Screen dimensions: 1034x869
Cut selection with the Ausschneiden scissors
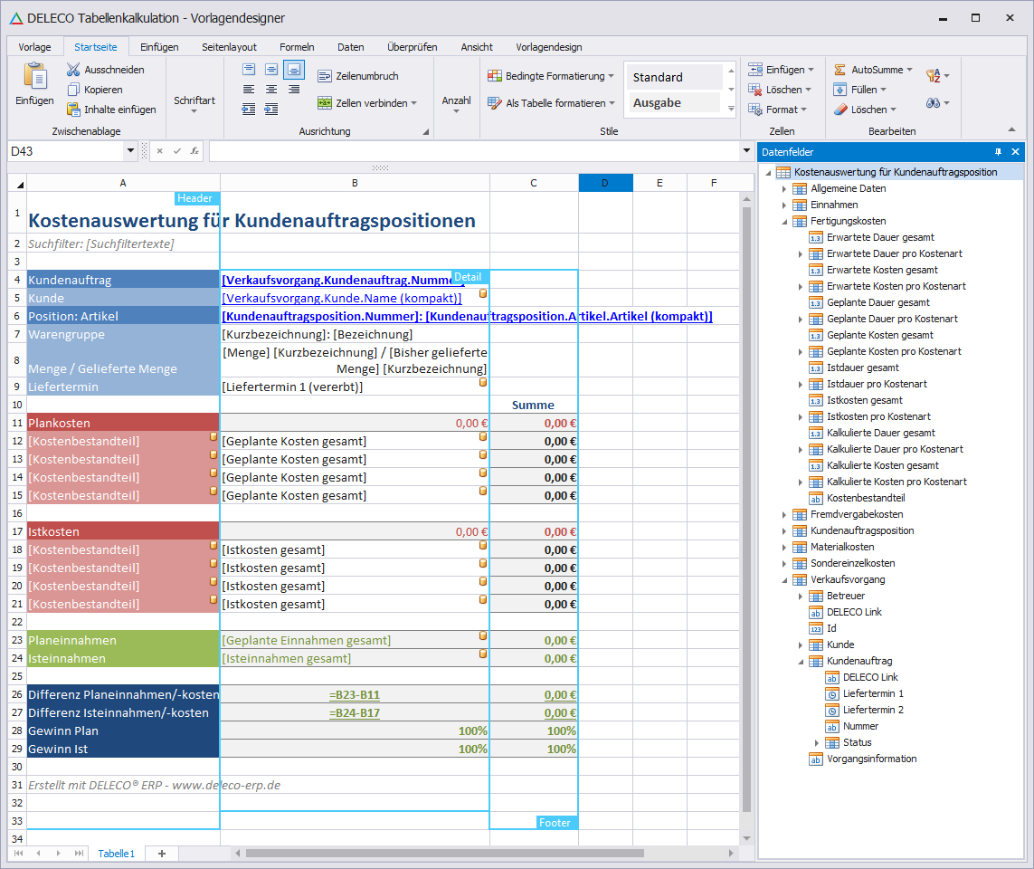[x=74, y=70]
